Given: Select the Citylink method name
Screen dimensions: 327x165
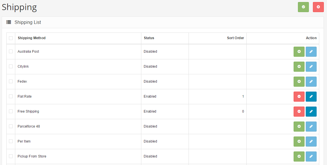Looking at the screenshot, I should click(x=23, y=66).
